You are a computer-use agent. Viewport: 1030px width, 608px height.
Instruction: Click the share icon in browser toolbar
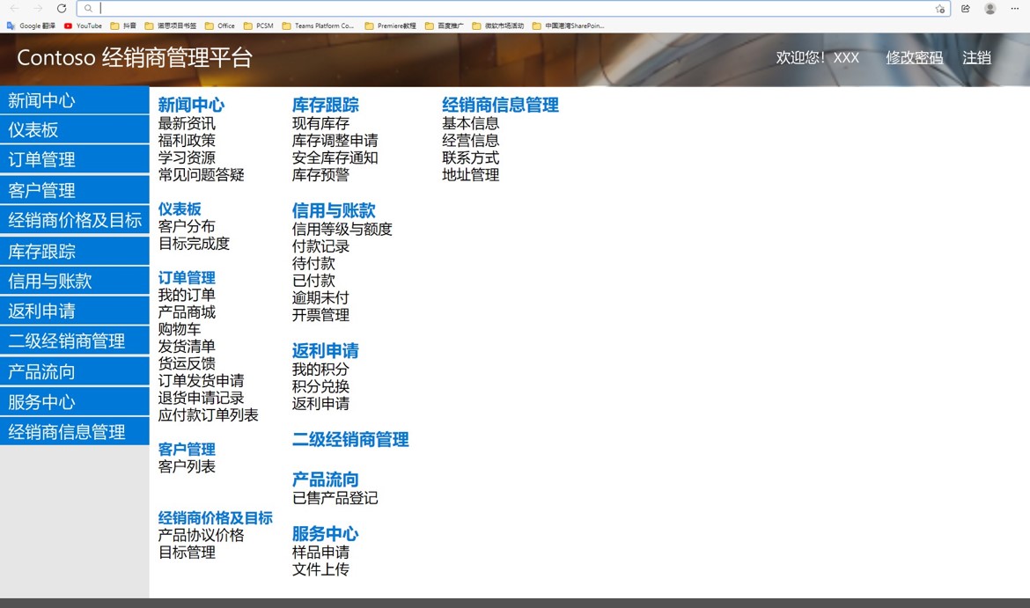pos(966,9)
